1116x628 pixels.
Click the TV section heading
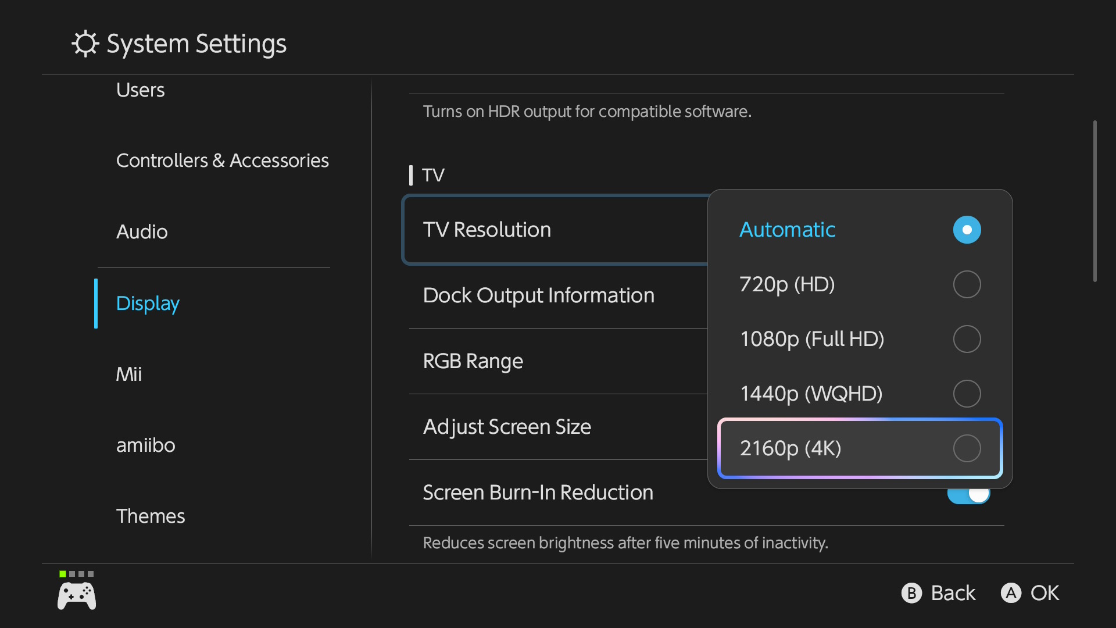[x=433, y=175]
